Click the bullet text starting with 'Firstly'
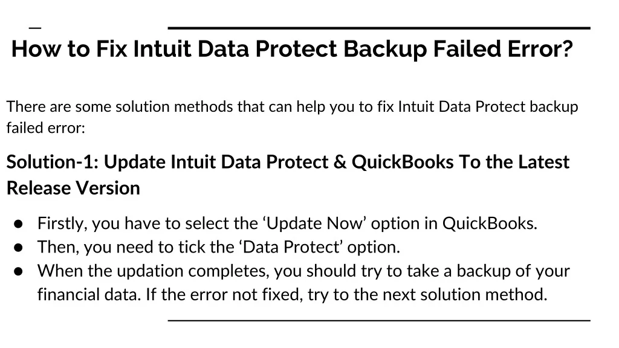The height and width of the screenshot is (348, 619). click(x=287, y=224)
